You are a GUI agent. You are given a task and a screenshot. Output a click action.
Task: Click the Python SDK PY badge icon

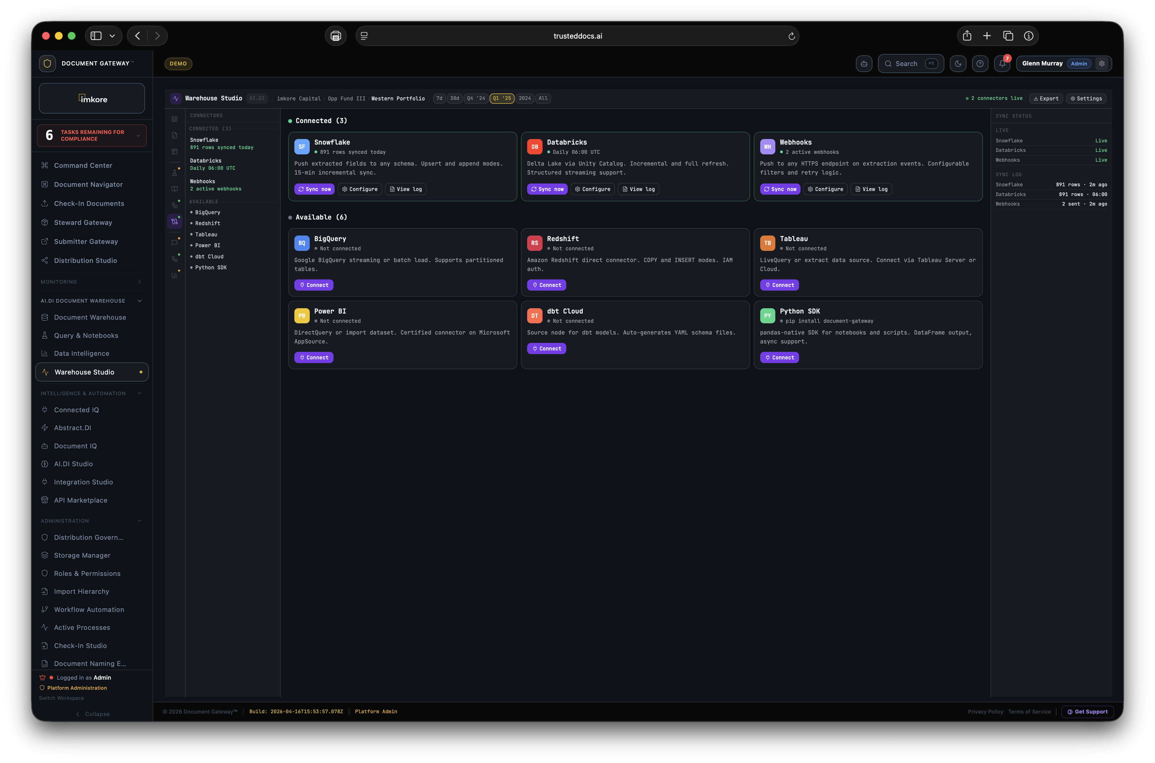767,315
